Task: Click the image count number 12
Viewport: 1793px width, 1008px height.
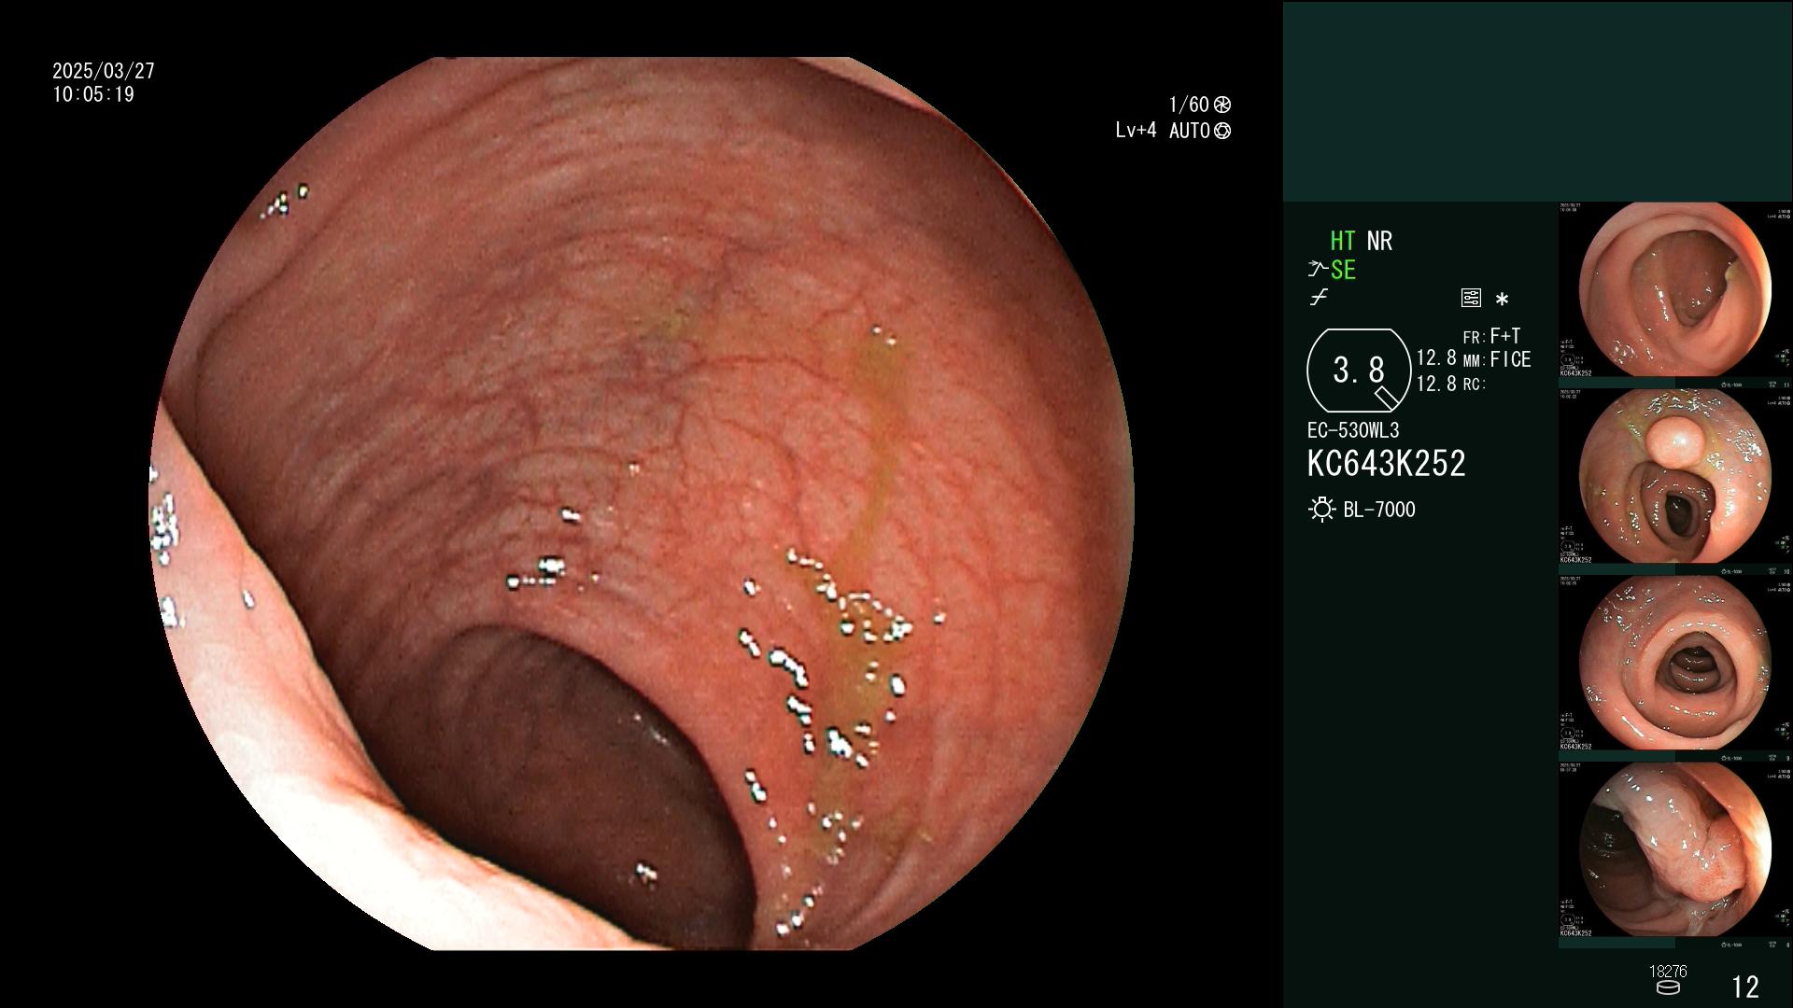Action: [1745, 987]
